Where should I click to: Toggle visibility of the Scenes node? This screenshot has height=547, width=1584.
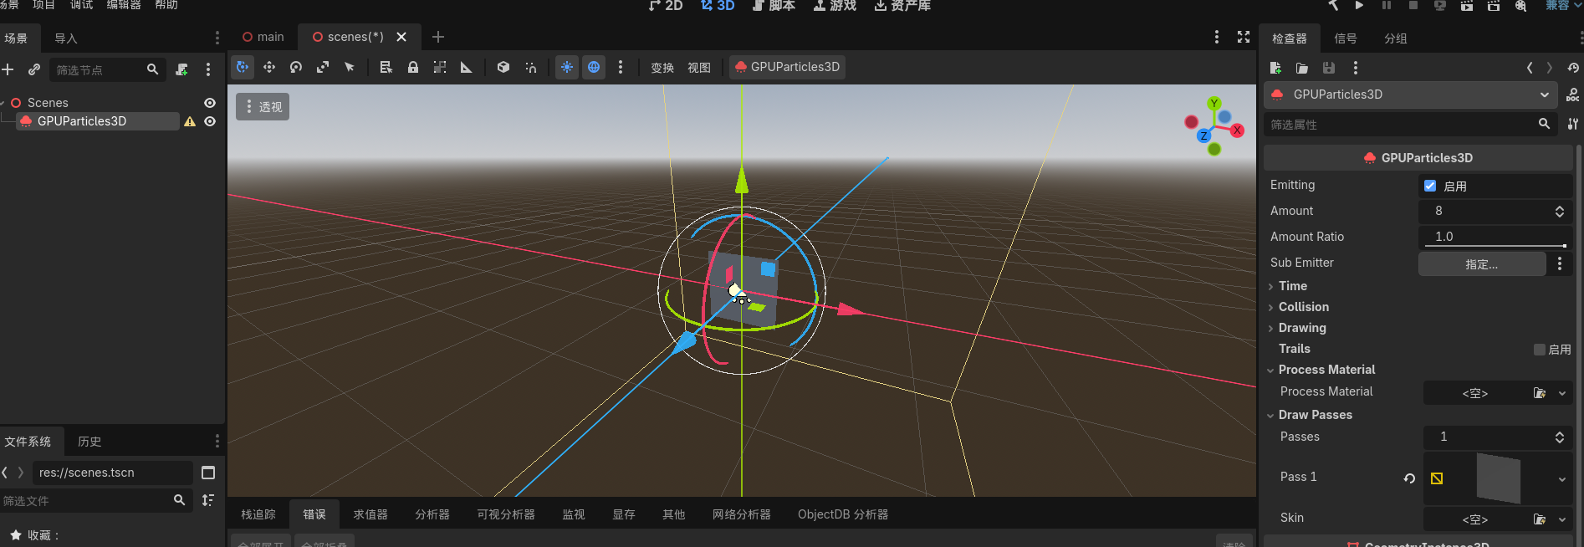pyautogui.click(x=210, y=103)
